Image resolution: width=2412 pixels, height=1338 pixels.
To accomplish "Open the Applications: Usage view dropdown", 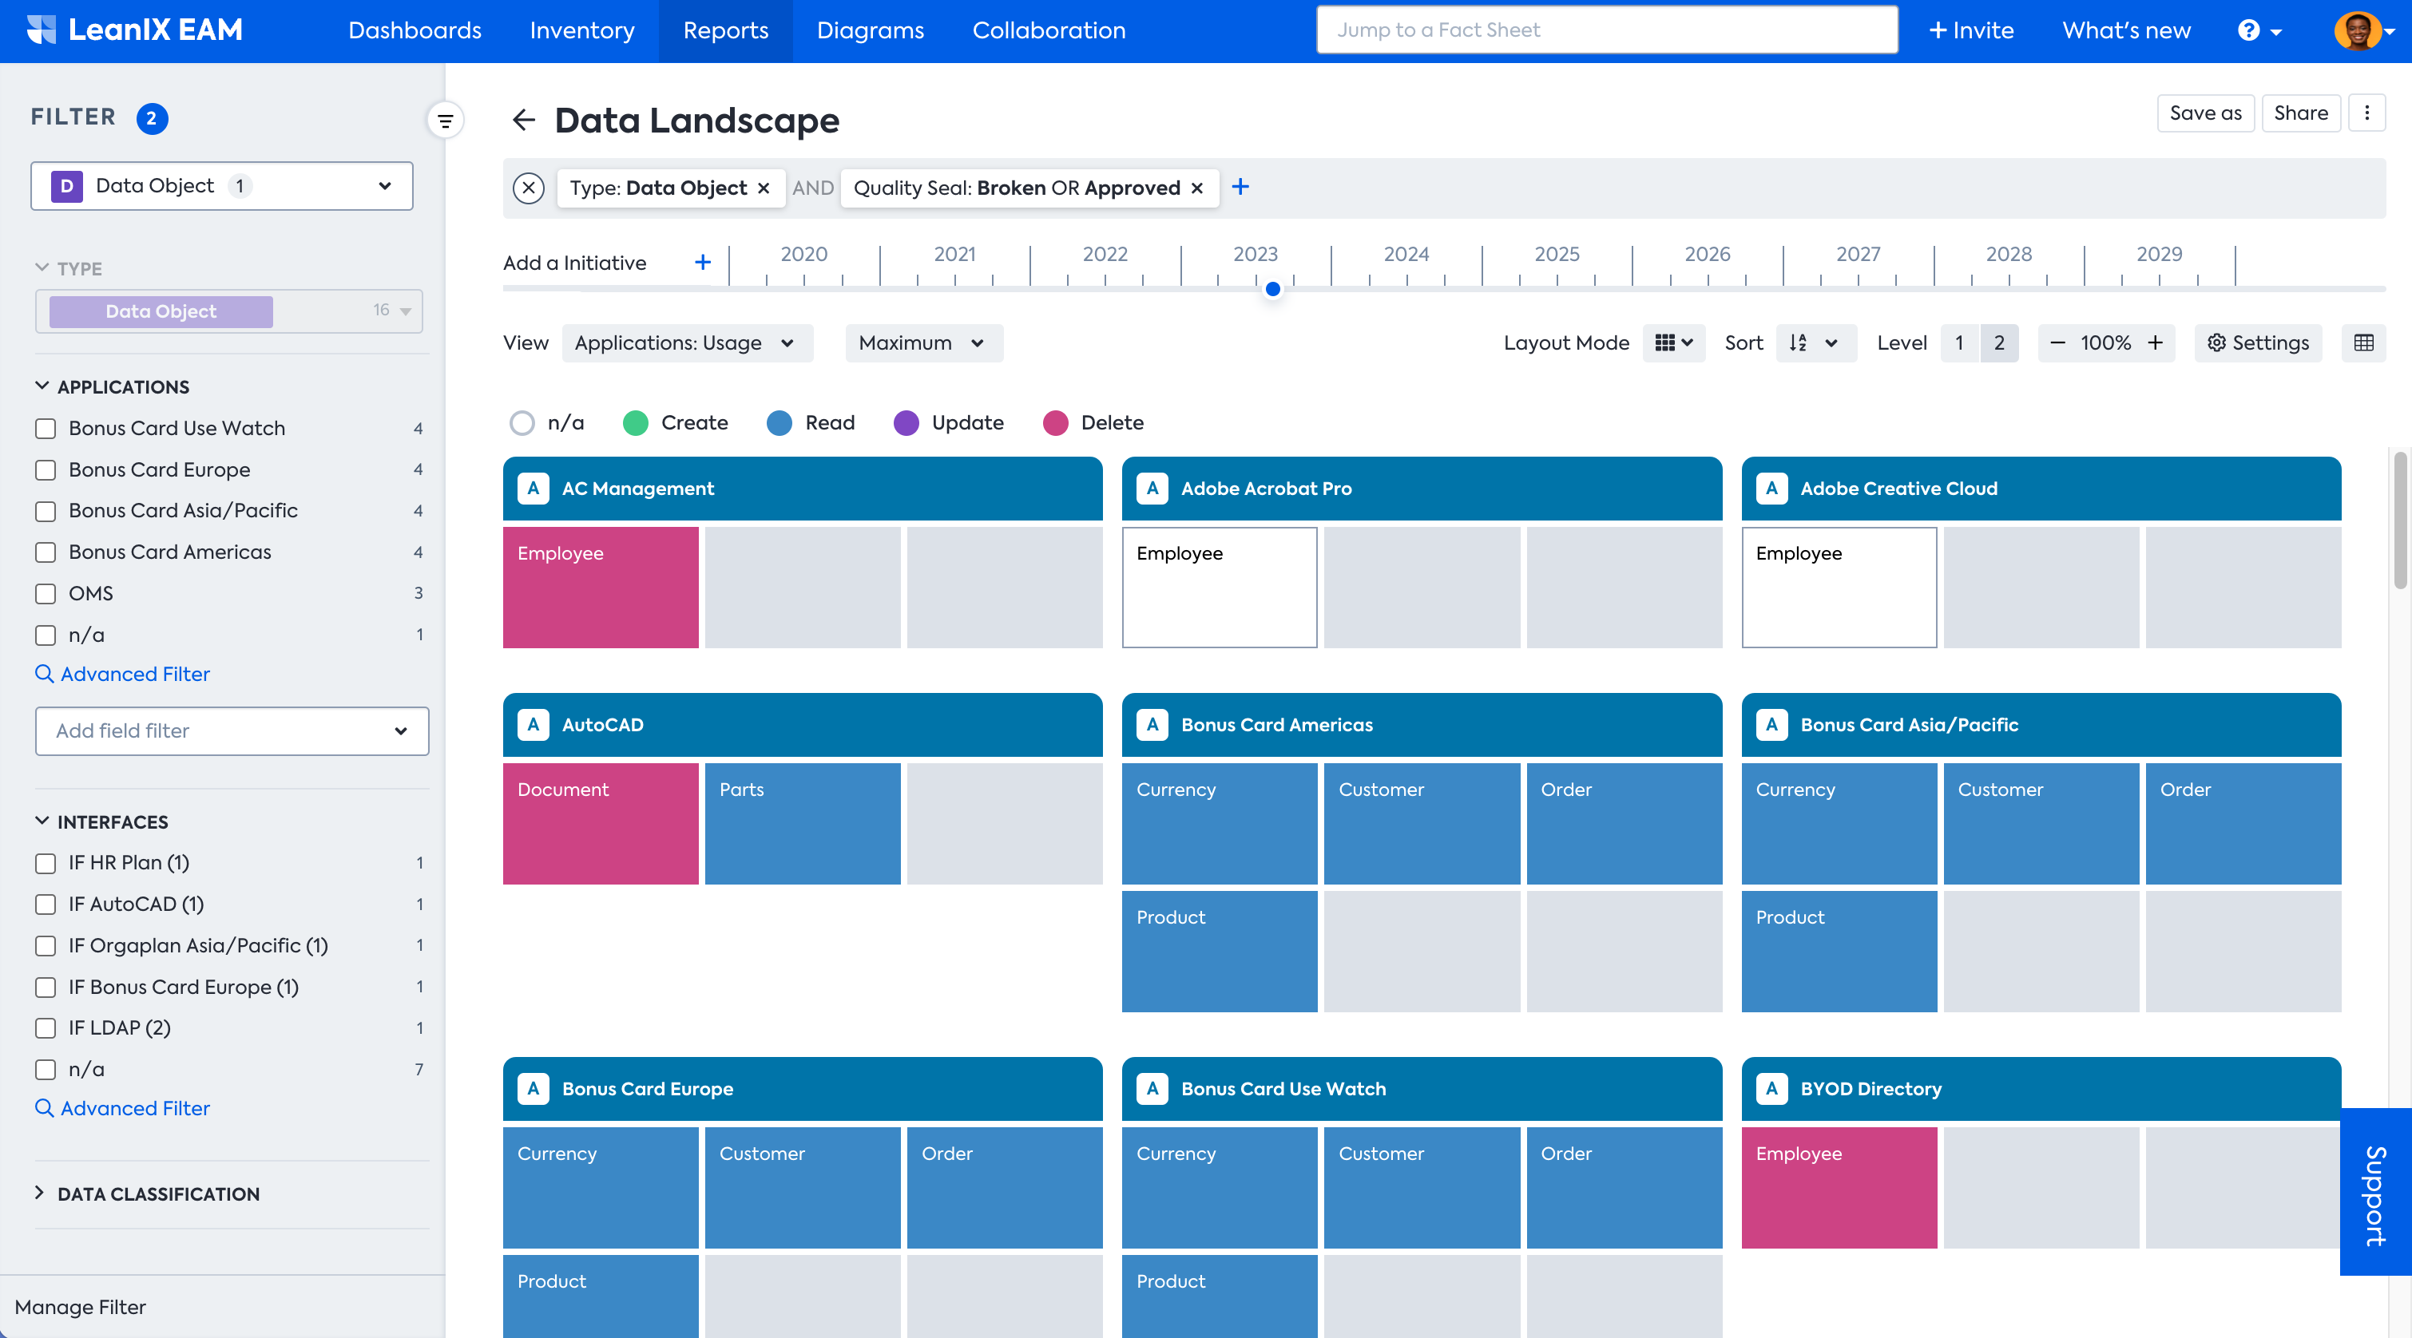I will [x=686, y=342].
